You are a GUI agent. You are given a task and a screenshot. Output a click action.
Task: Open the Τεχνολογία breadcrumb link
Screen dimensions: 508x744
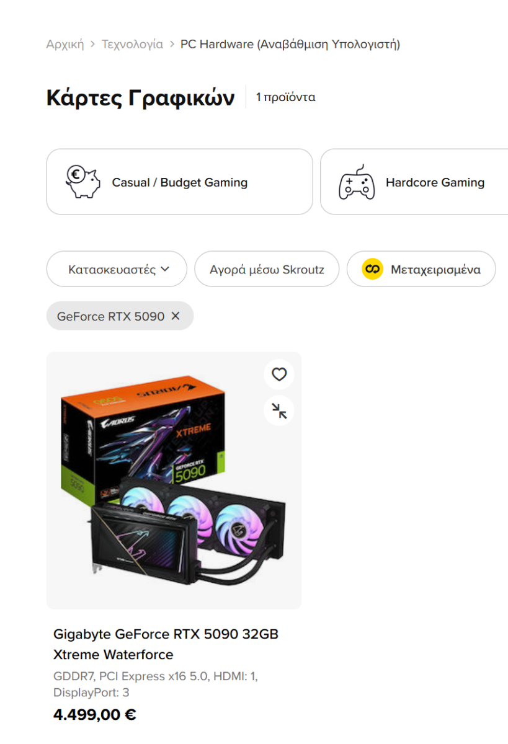132,44
